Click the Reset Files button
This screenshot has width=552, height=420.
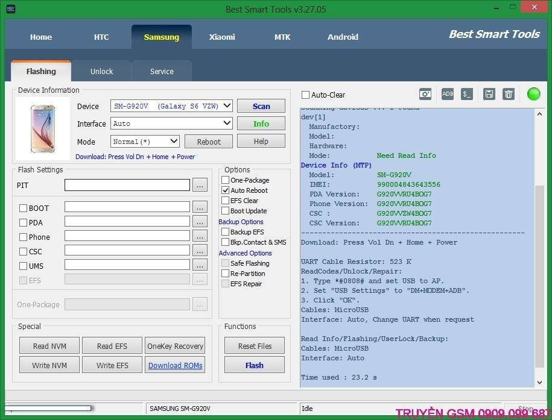click(255, 346)
